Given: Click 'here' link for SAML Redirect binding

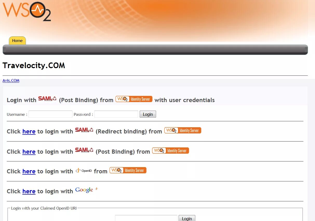Looking at the screenshot, I should coord(29,131).
